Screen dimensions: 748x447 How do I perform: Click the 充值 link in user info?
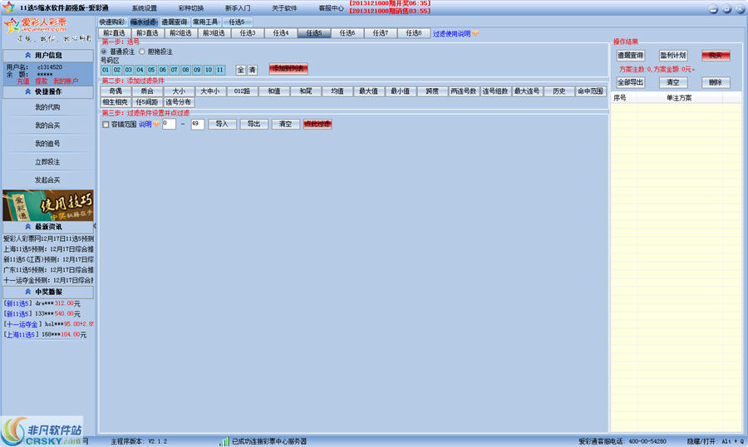pos(22,81)
